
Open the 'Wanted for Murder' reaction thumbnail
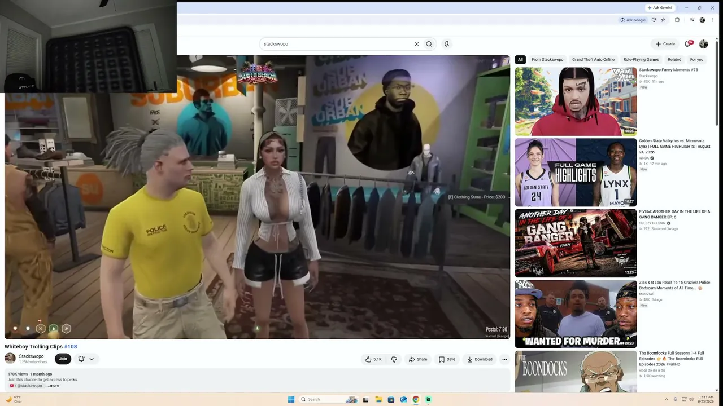click(x=576, y=314)
